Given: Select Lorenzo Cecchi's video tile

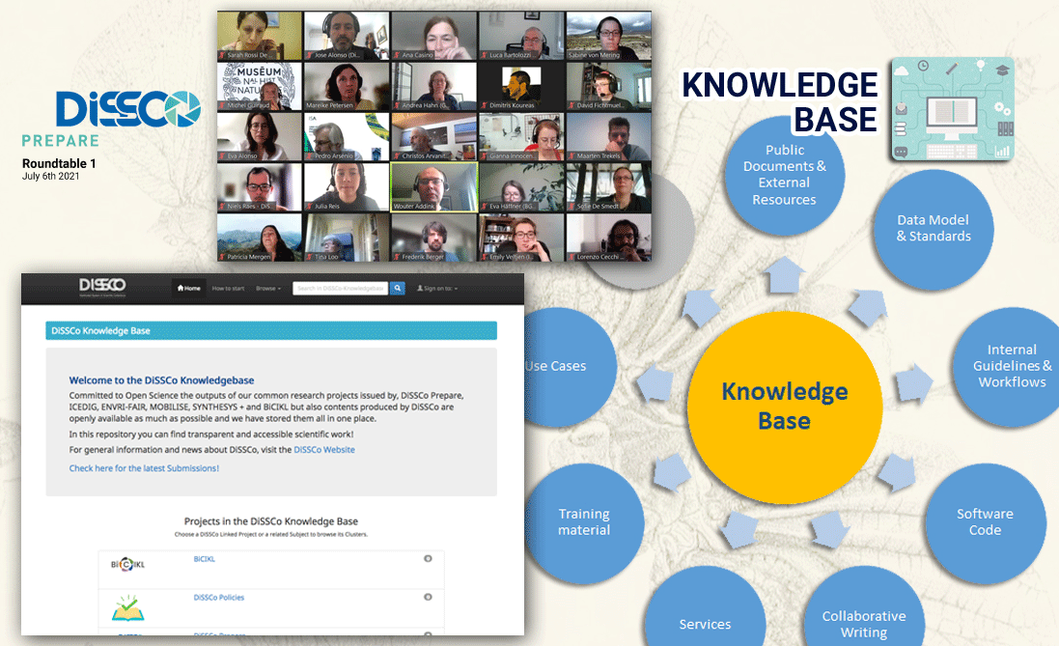Looking at the screenshot, I should click(608, 238).
